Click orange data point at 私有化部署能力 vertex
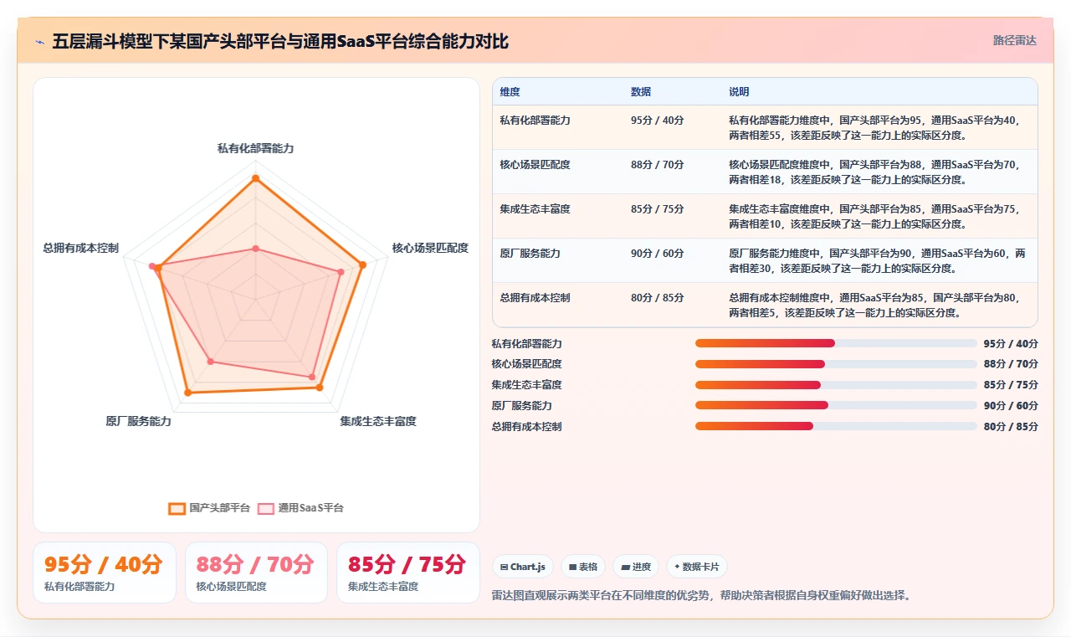Viewport: 1071px width, 637px height. point(256,178)
